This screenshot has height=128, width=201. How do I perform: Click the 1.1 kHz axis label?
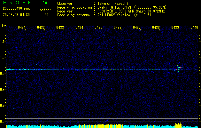[x=3, y=42]
